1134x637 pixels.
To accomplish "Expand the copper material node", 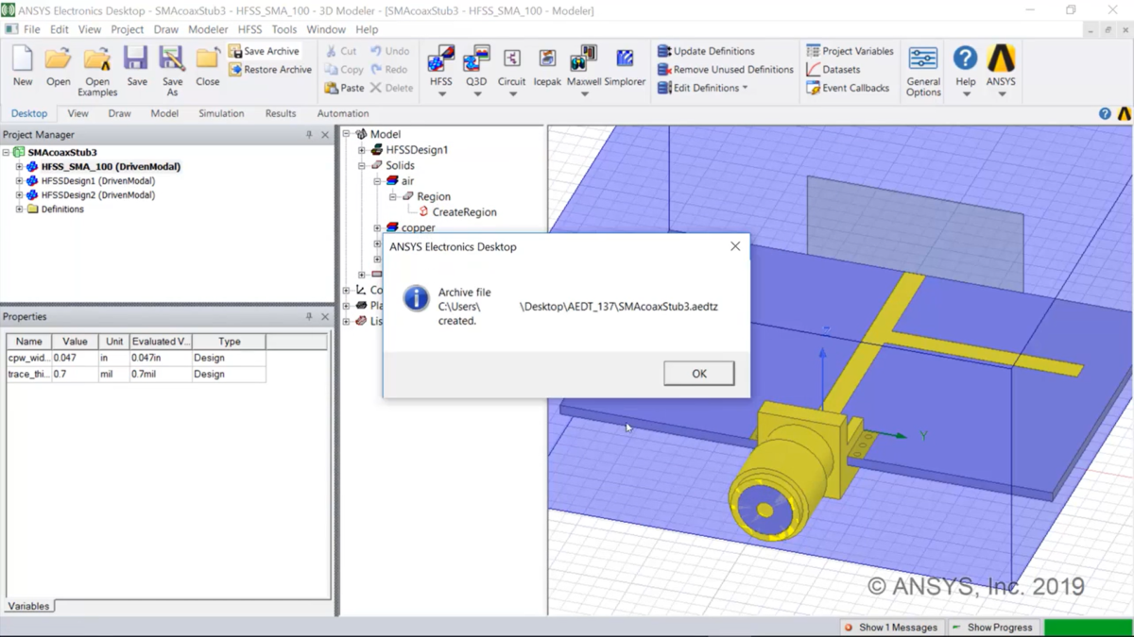I will (377, 227).
